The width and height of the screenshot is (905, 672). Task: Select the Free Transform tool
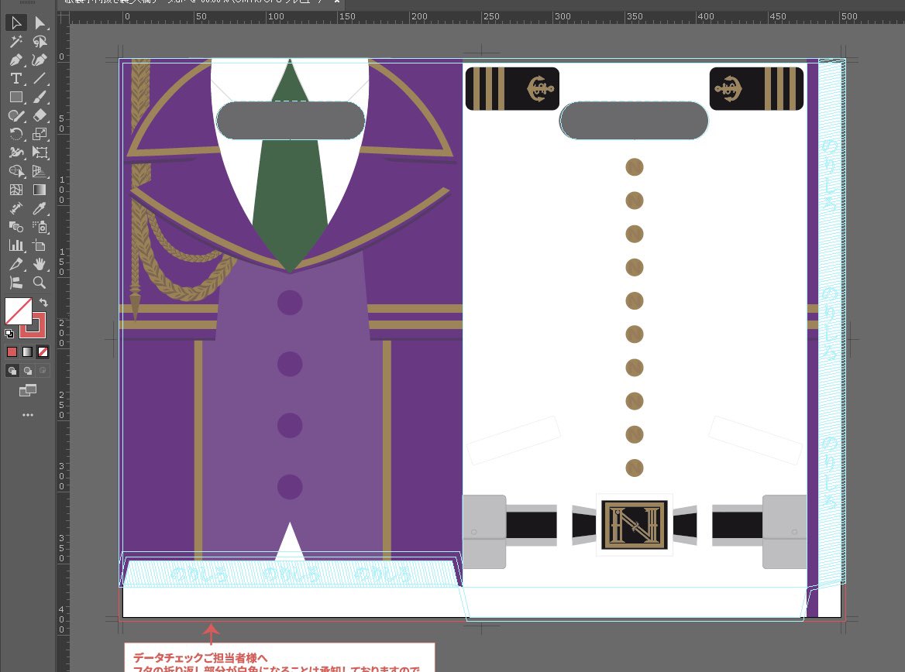point(40,153)
